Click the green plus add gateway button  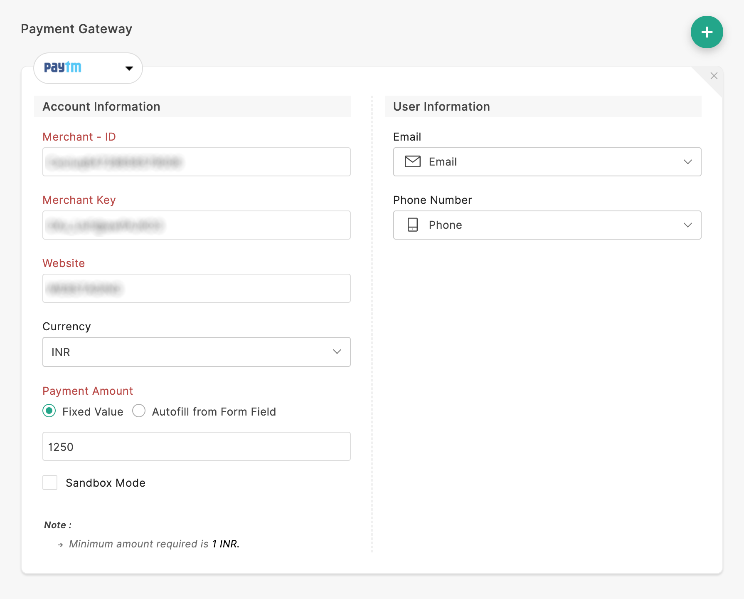707,32
